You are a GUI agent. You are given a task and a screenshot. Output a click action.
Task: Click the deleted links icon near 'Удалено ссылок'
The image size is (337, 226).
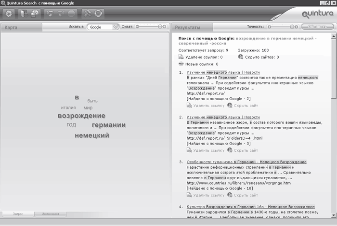point(181,57)
